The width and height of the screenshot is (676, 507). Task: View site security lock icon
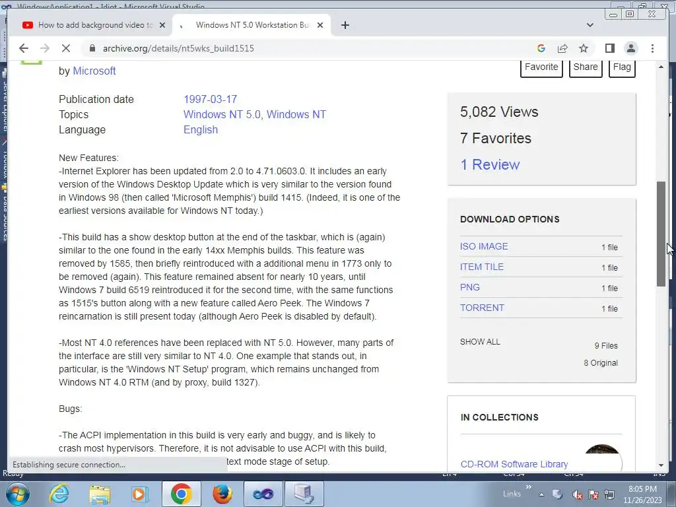coord(92,48)
